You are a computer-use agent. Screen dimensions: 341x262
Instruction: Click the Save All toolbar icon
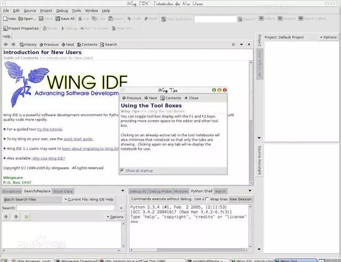coord(65,19)
